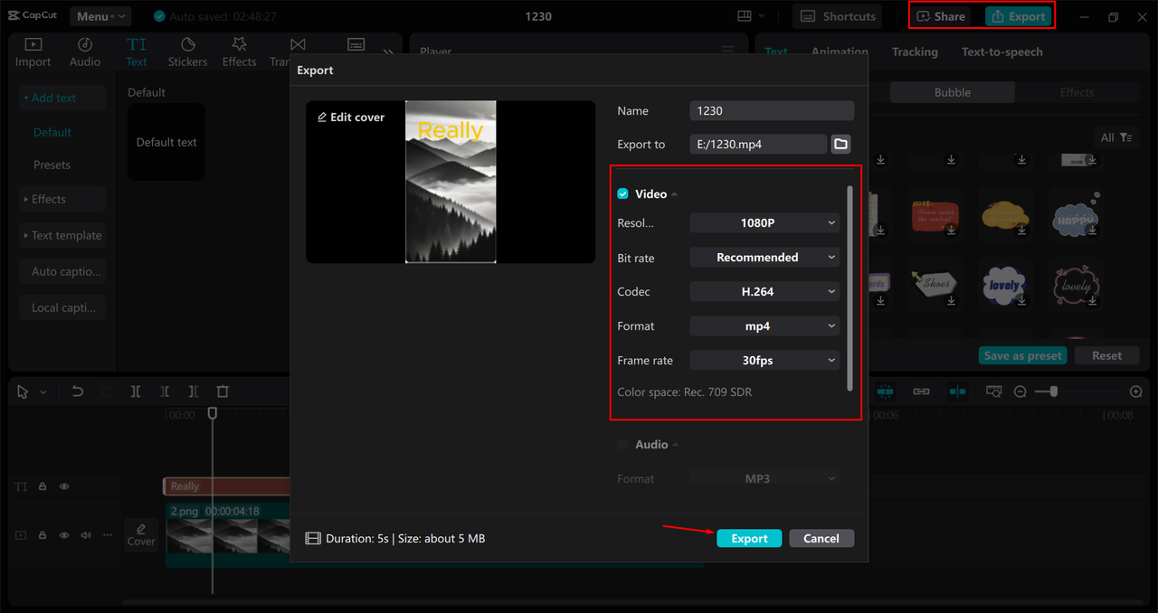Click the Export button in dialog
The height and width of the screenshot is (613, 1158).
749,538
